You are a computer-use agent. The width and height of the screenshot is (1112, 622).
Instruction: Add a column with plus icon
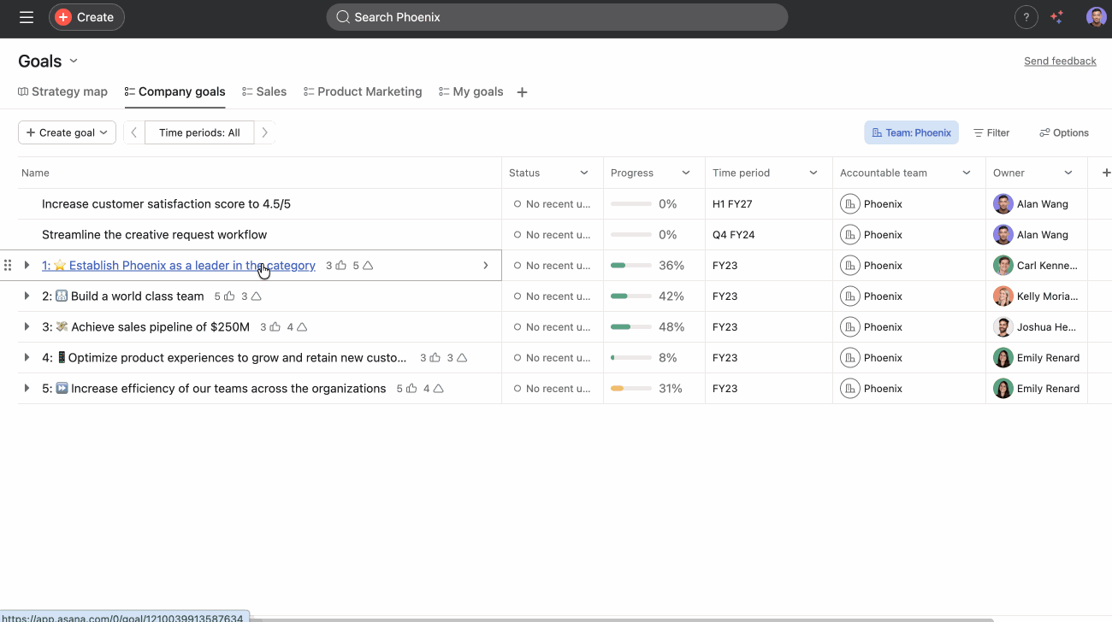coord(1106,173)
